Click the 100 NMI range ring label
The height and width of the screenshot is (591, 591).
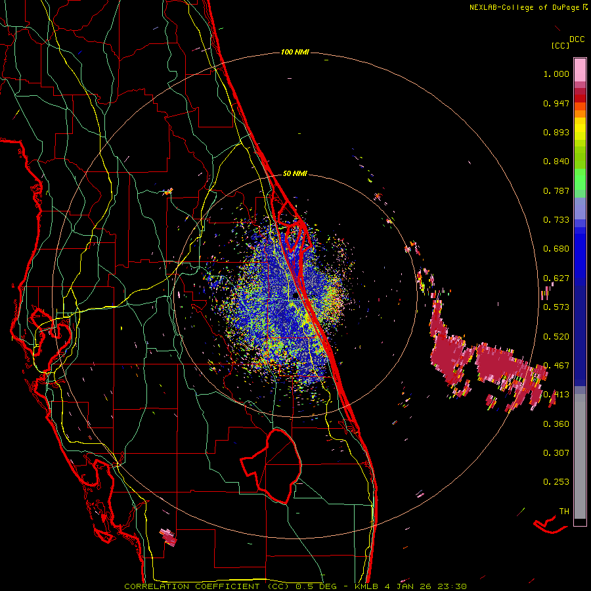coord(295,52)
